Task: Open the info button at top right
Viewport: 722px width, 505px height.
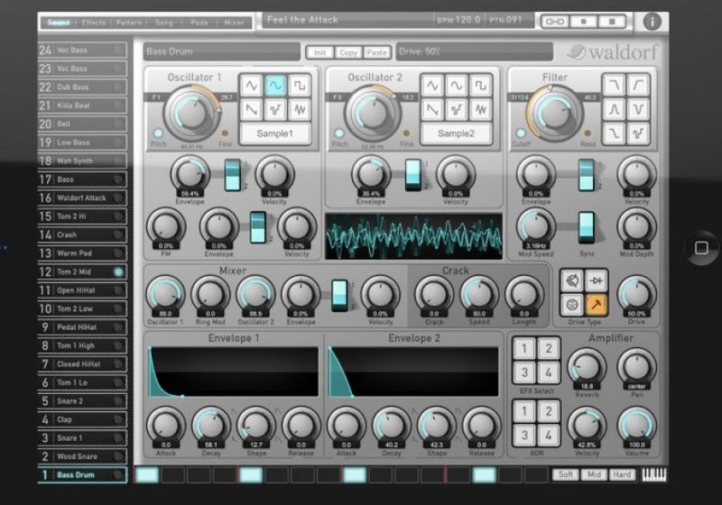Action: click(652, 21)
